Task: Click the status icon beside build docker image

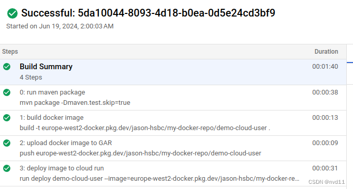Action: point(7,118)
